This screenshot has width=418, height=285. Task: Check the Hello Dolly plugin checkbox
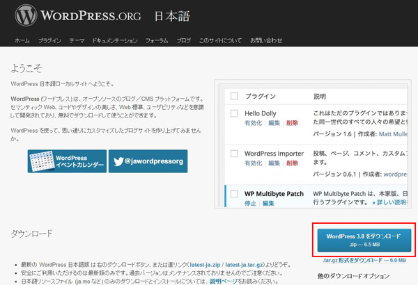pos(234,113)
